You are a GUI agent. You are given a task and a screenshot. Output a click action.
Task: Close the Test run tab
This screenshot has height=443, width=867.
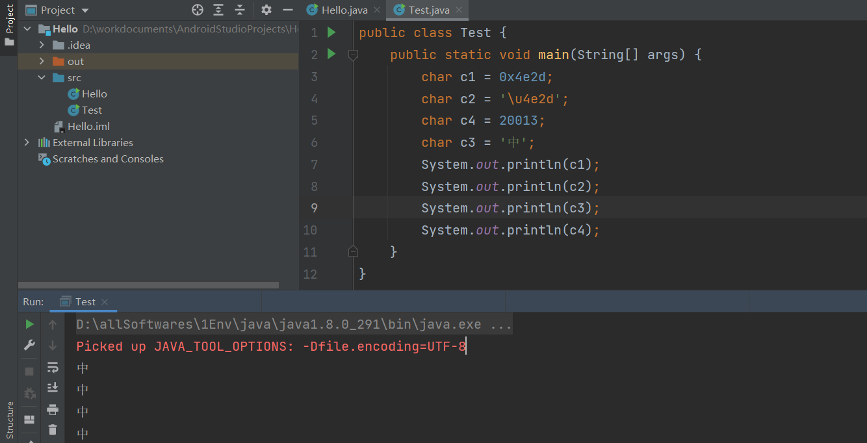105,302
